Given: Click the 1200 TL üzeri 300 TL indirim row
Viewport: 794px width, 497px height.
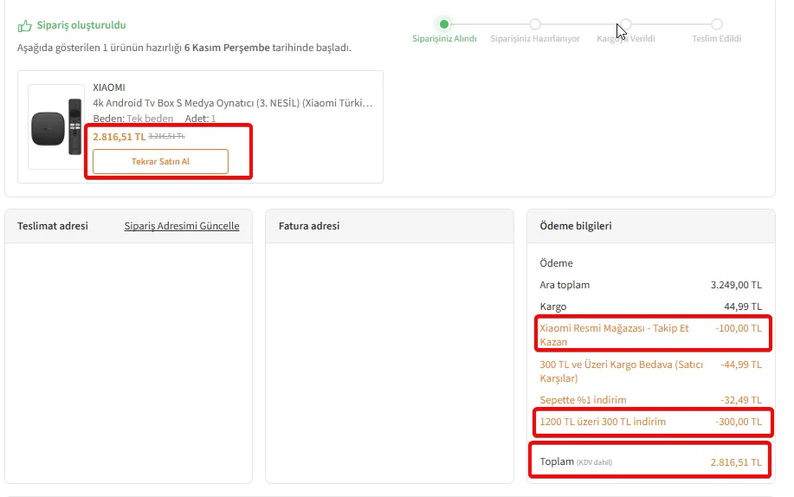Looking at the screenshot, I should [x=650, y=422].
